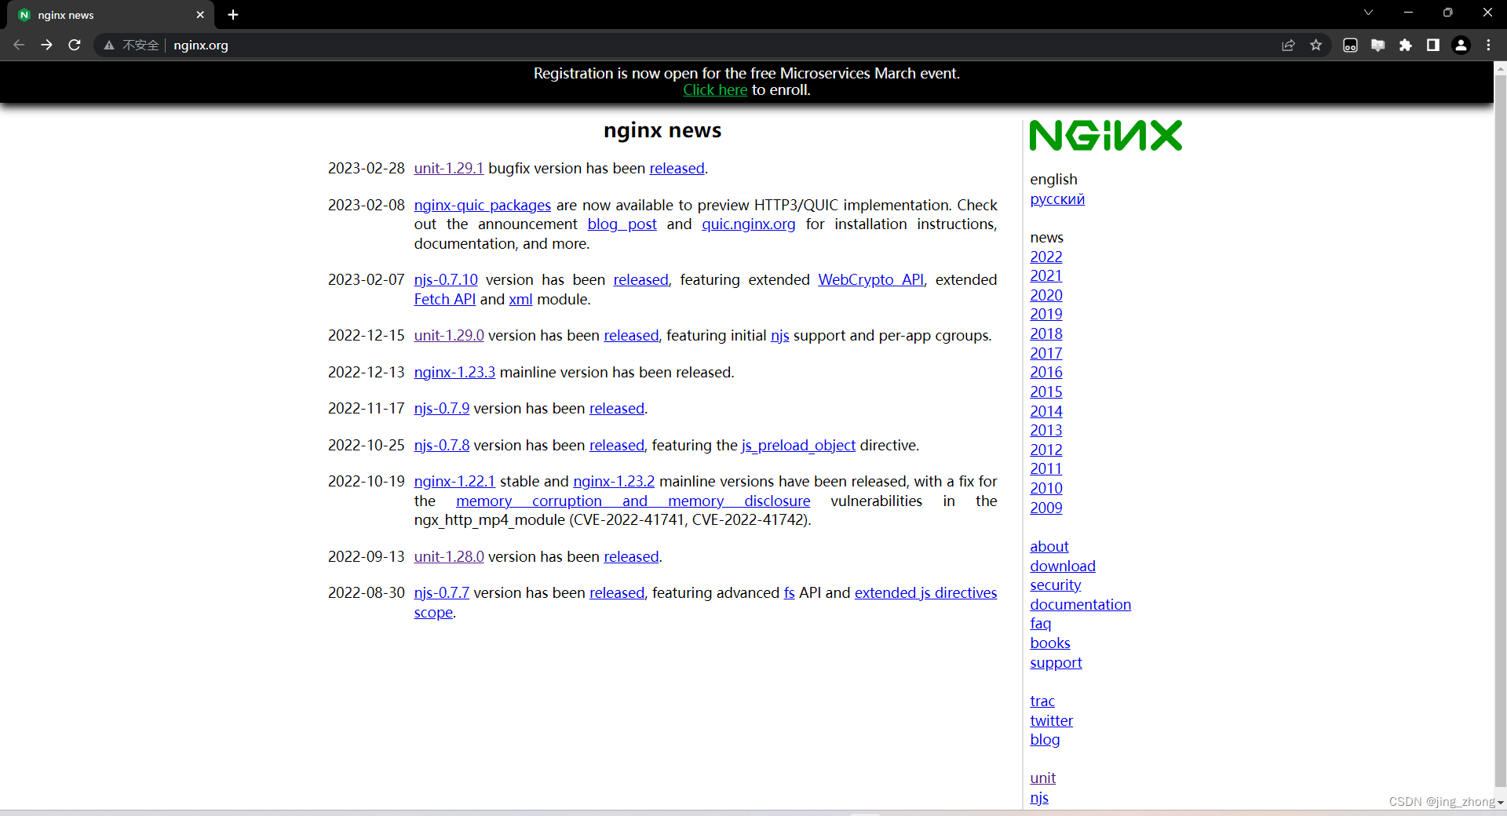Click the browser forward arrow
Screen dimensions: 1507x816
47,46
